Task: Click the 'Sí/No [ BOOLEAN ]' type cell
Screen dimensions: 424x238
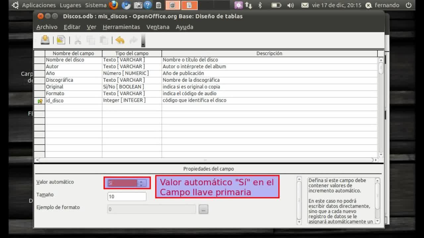Action: coord(132,87)
